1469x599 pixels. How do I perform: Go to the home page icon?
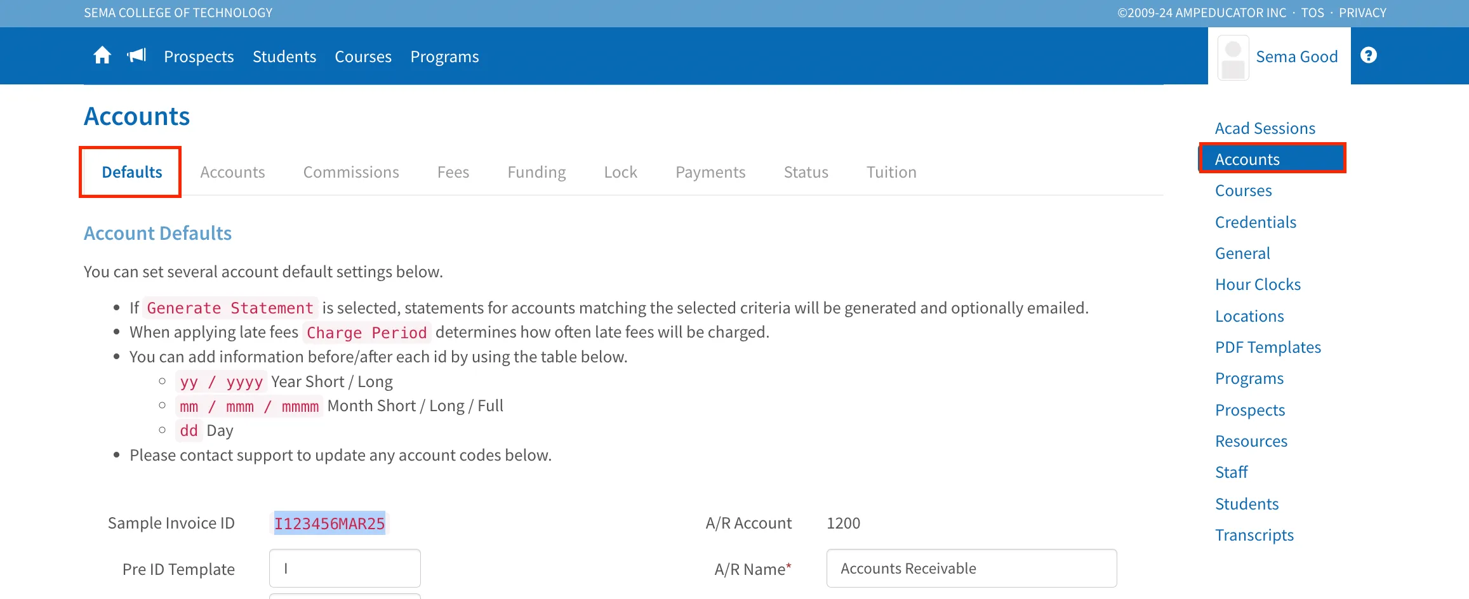click(x=102, y=56)
